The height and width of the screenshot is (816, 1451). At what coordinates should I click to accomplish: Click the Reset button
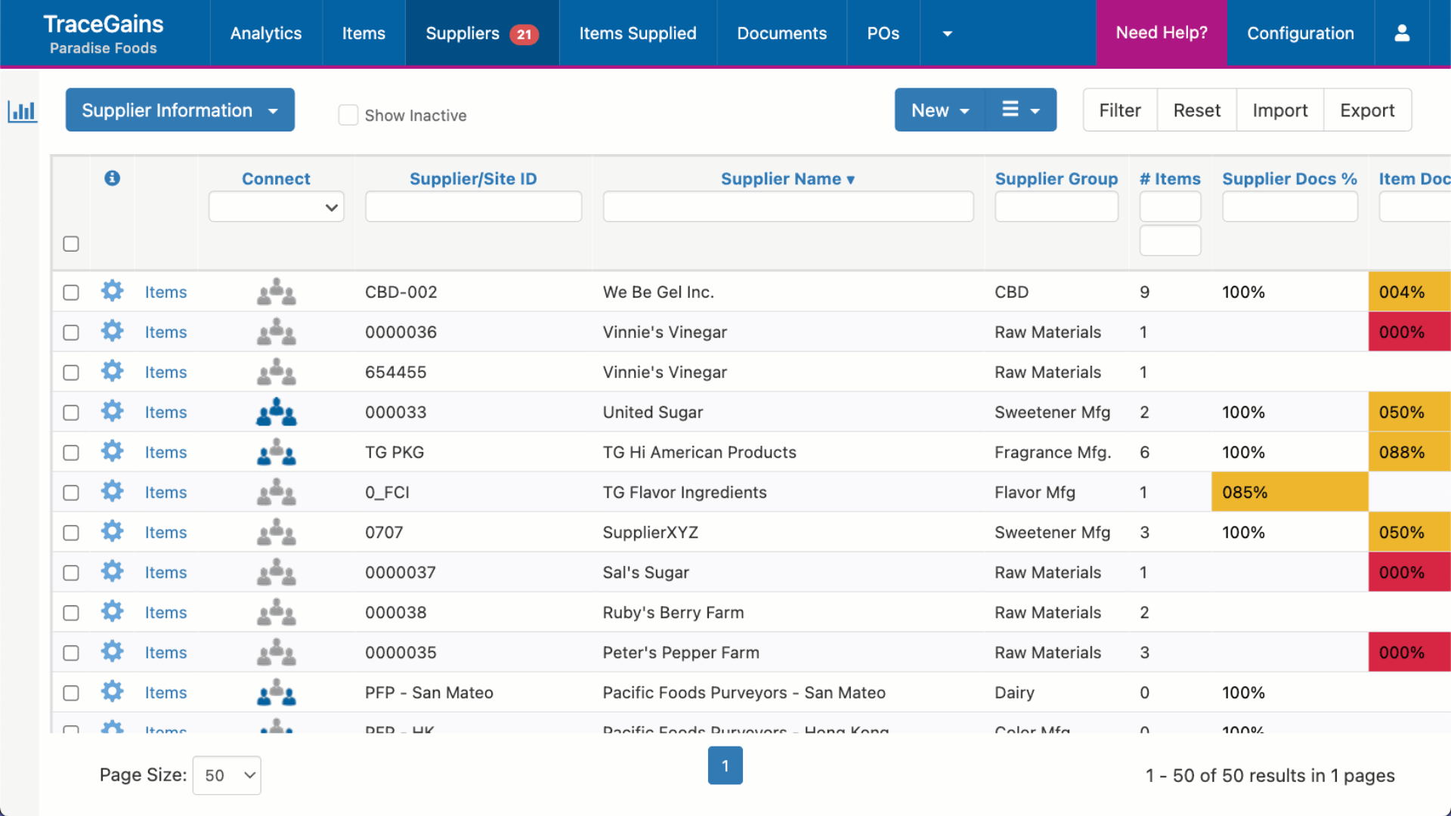[1197, 110]
